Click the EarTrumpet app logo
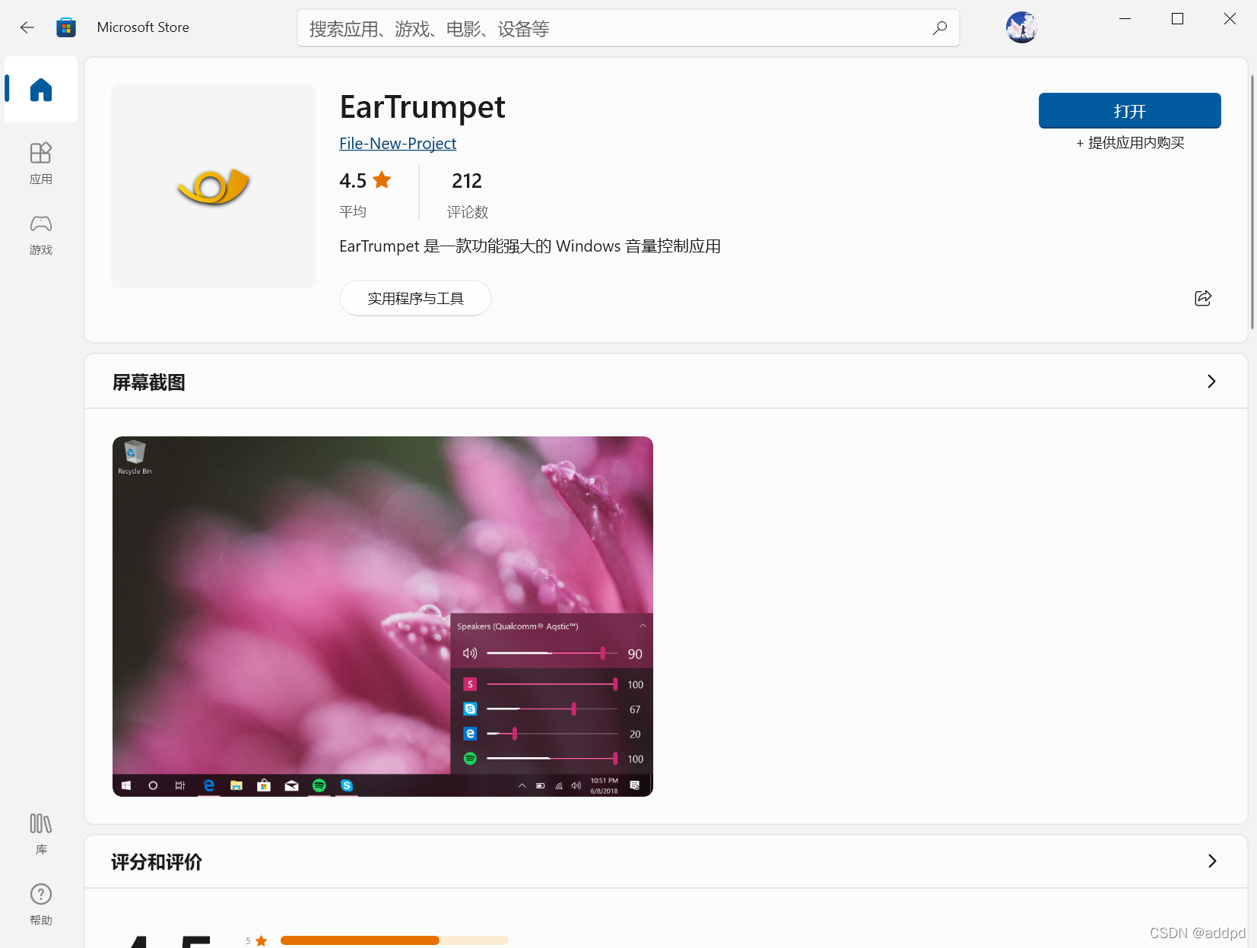Image resolution: width=1257 pixels, height=948 pixels. point(214,186)
